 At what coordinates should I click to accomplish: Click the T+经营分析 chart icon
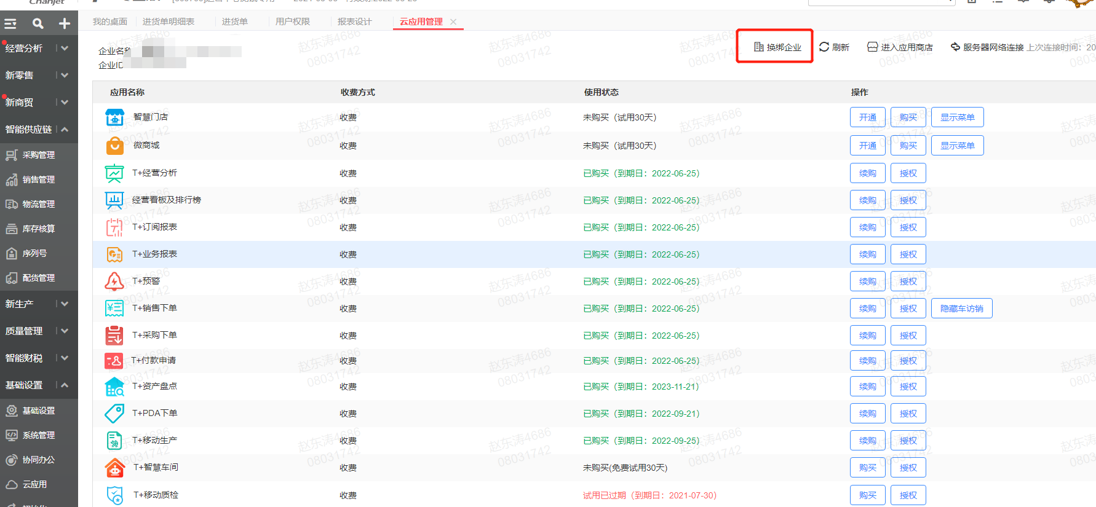pyautogui.click(x=114, y=173)
